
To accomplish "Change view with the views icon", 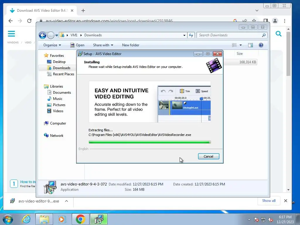I will click(234, 45).
